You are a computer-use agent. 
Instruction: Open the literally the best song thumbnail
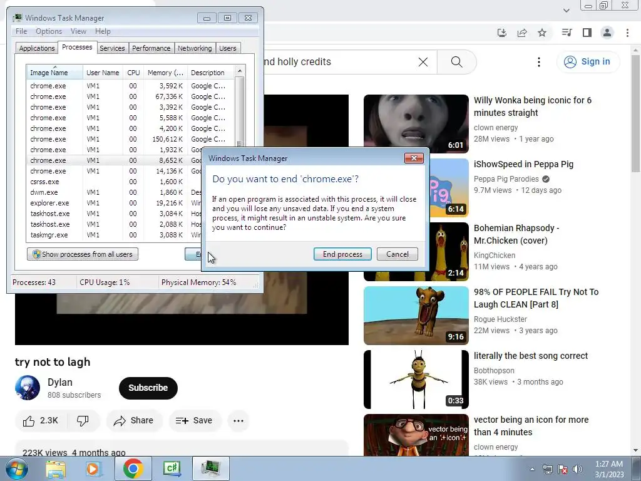coord(416,379)
